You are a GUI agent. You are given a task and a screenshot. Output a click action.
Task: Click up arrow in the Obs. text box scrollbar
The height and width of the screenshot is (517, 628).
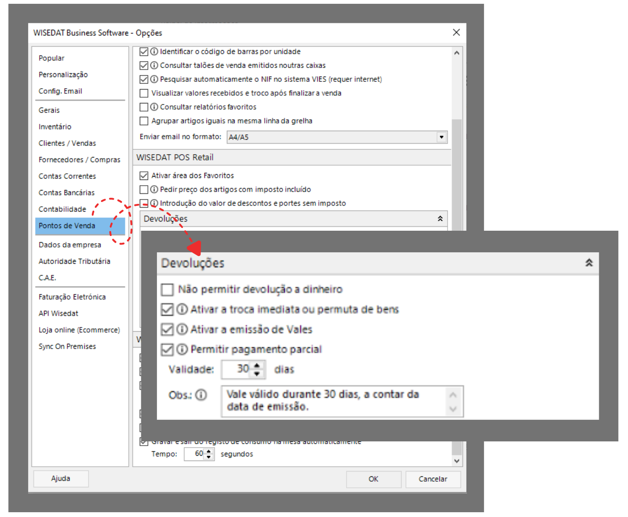point(453,394)
